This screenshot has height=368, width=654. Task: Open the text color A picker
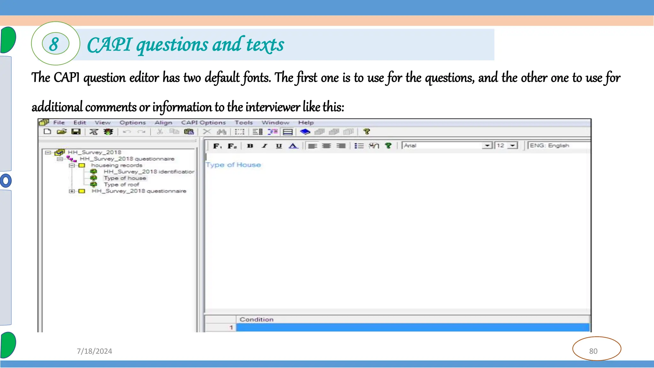coord(293,146)
